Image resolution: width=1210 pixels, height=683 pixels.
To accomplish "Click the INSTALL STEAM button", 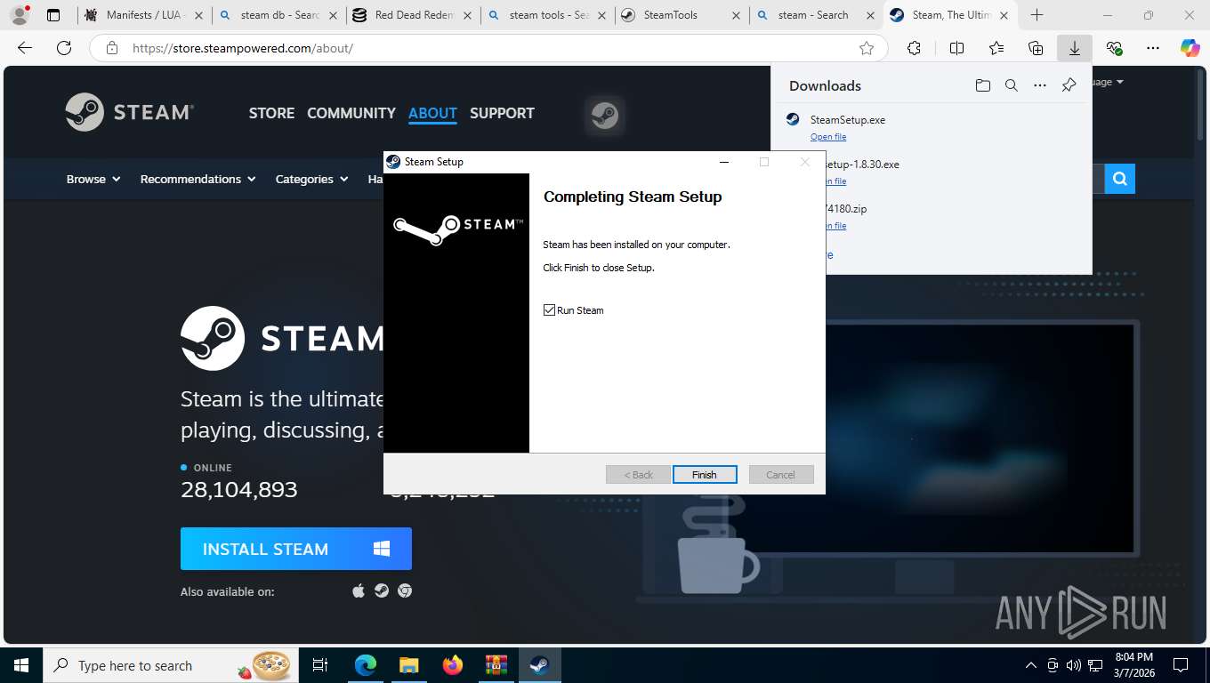I will (296, 549).
